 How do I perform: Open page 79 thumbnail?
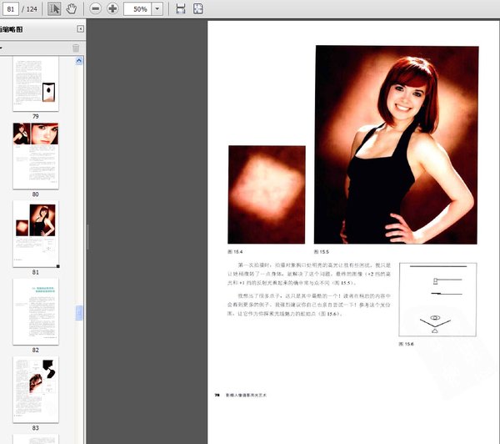click(x=35, y=84)
